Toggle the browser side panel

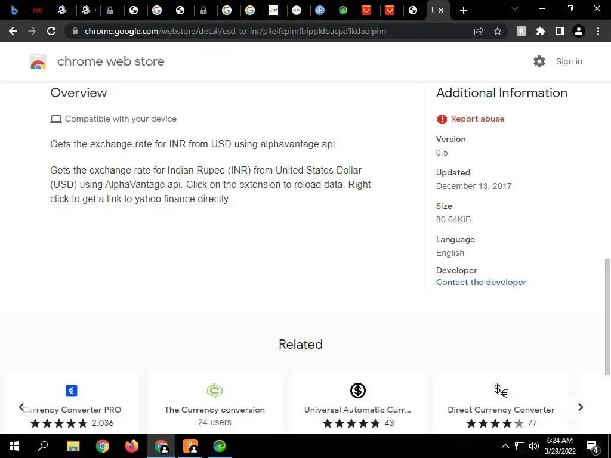[x=560, y=31]
